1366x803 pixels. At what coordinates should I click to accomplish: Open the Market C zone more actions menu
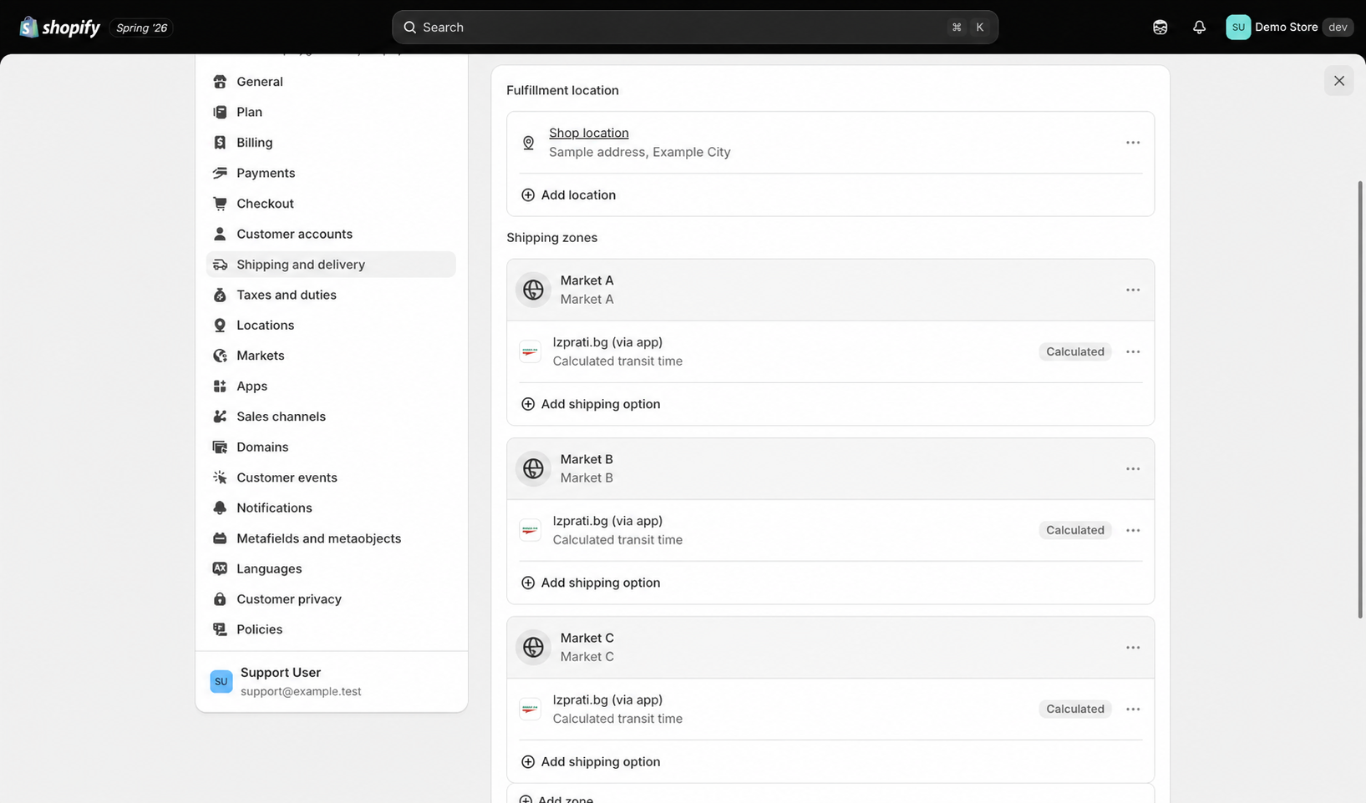1133,647
